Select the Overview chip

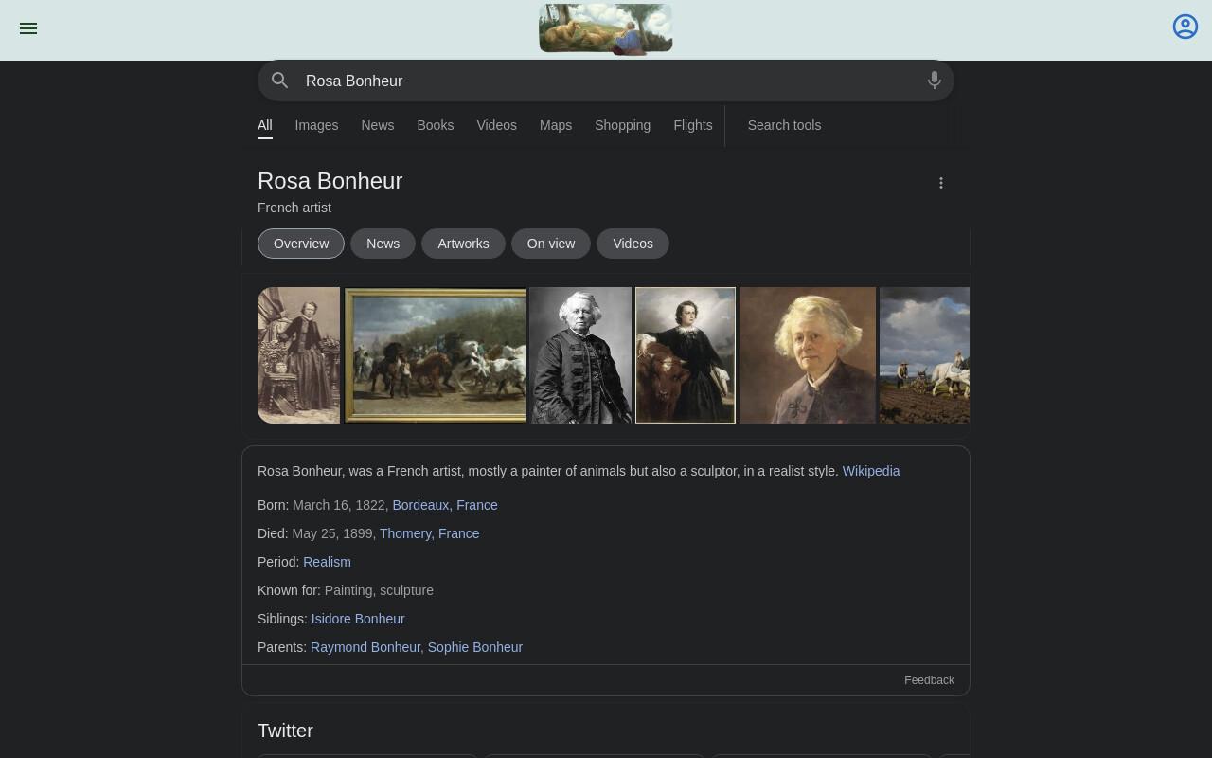click(301, 244)
